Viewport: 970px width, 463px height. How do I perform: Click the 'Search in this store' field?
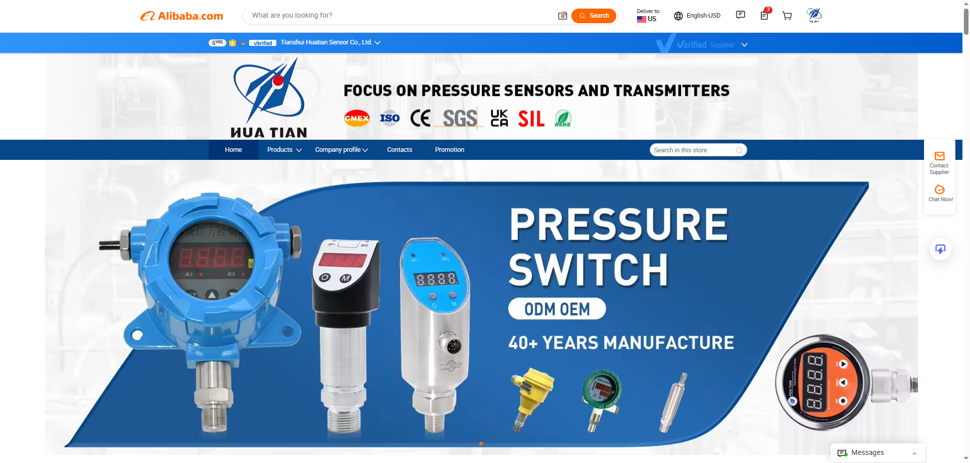(698, 150)
